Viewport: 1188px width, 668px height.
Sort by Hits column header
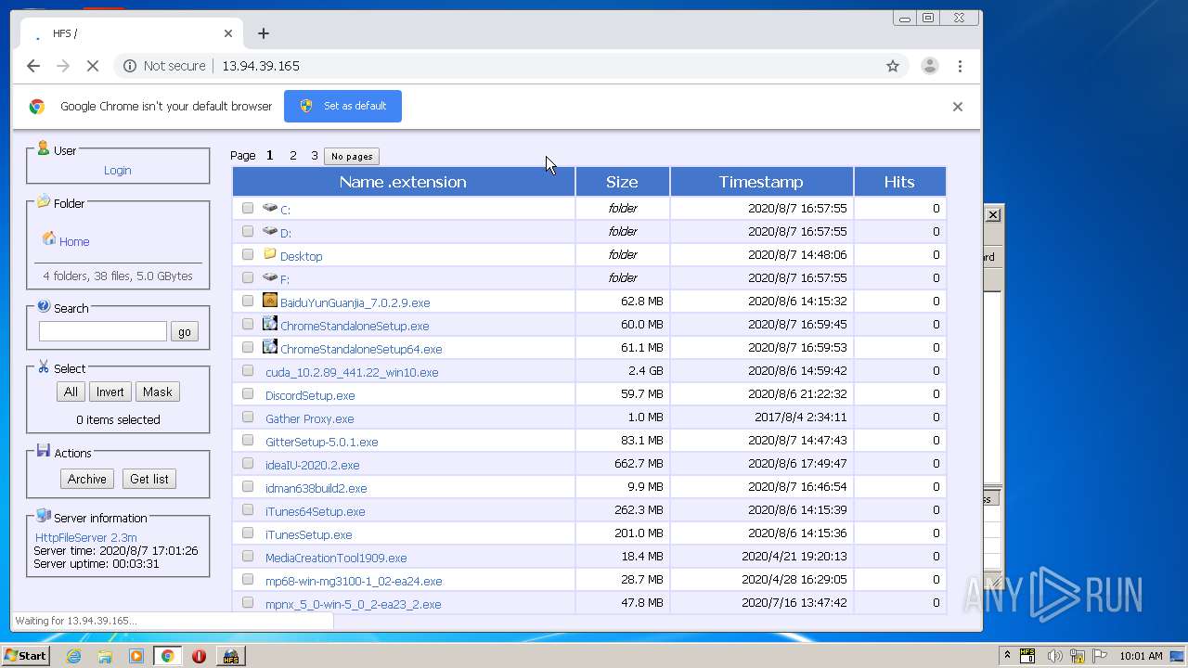tap(899, 182)
